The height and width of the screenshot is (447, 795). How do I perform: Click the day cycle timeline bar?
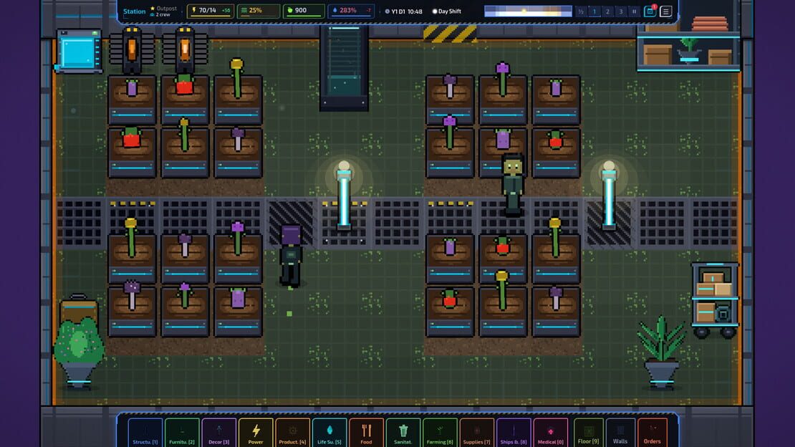(528, 11)
